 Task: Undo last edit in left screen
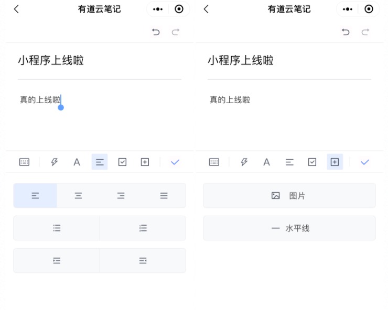tap(156, 32)
